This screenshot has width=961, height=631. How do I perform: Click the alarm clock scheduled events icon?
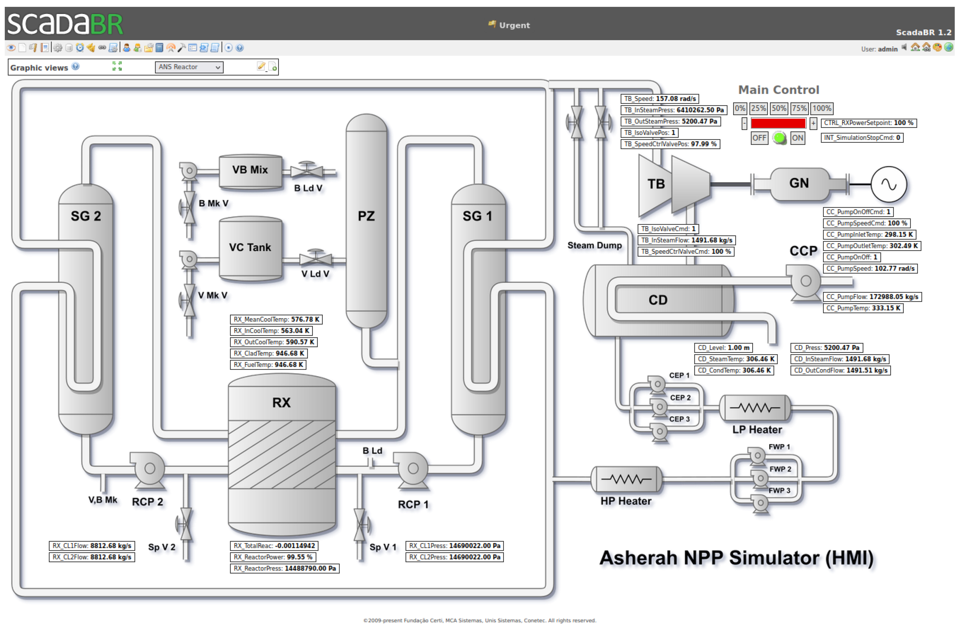click(x=80, y=48)
